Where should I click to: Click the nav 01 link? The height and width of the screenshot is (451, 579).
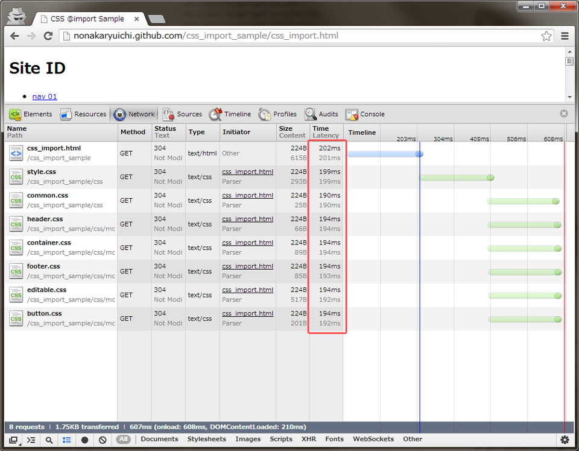45,96
